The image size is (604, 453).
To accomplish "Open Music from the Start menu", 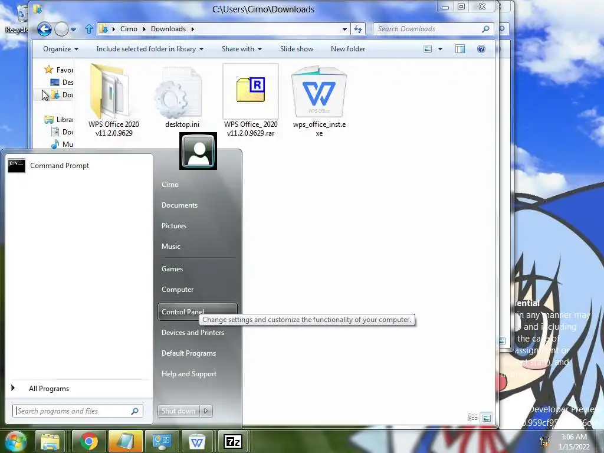I will [x=170, y=246].
